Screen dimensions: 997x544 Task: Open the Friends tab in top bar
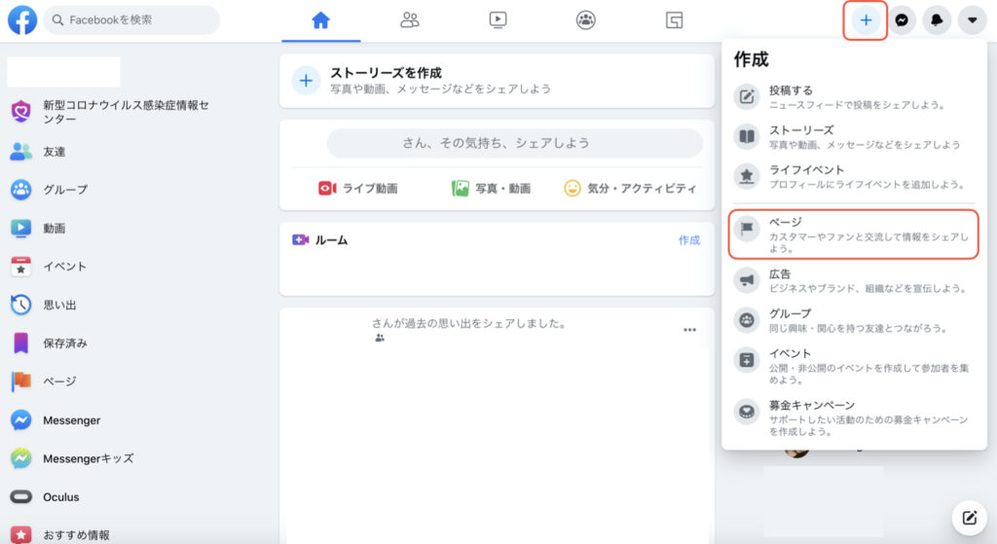(x=410, y=20)
